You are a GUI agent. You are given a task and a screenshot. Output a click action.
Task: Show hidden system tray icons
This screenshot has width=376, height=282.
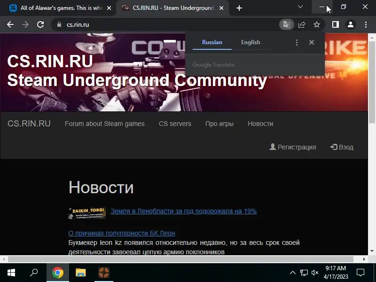[x=292, y=273]
